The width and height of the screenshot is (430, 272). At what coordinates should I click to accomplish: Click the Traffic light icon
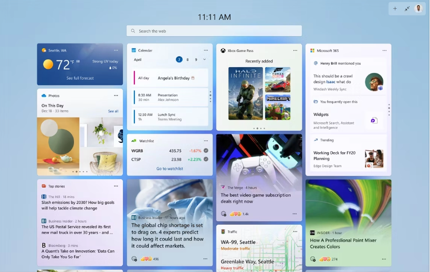(x=223, y=232)
